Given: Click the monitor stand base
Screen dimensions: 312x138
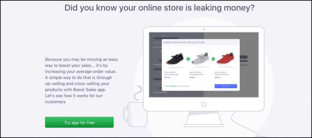Looking at the screenshot, I should [204, 125].
